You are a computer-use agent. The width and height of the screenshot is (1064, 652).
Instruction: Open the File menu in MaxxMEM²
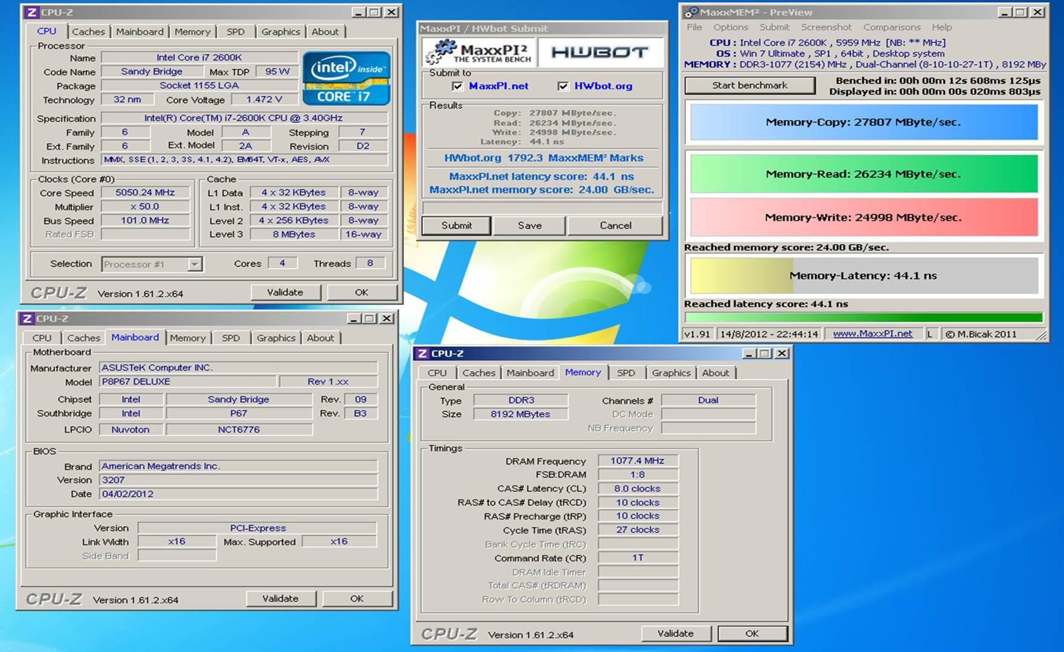pos(694,27)
